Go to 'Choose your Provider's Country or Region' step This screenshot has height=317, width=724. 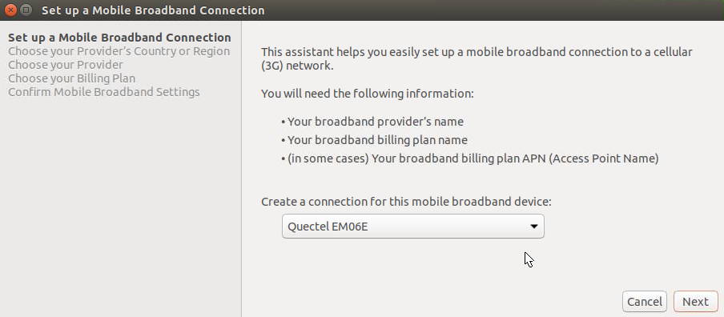(x=119, y=51)
